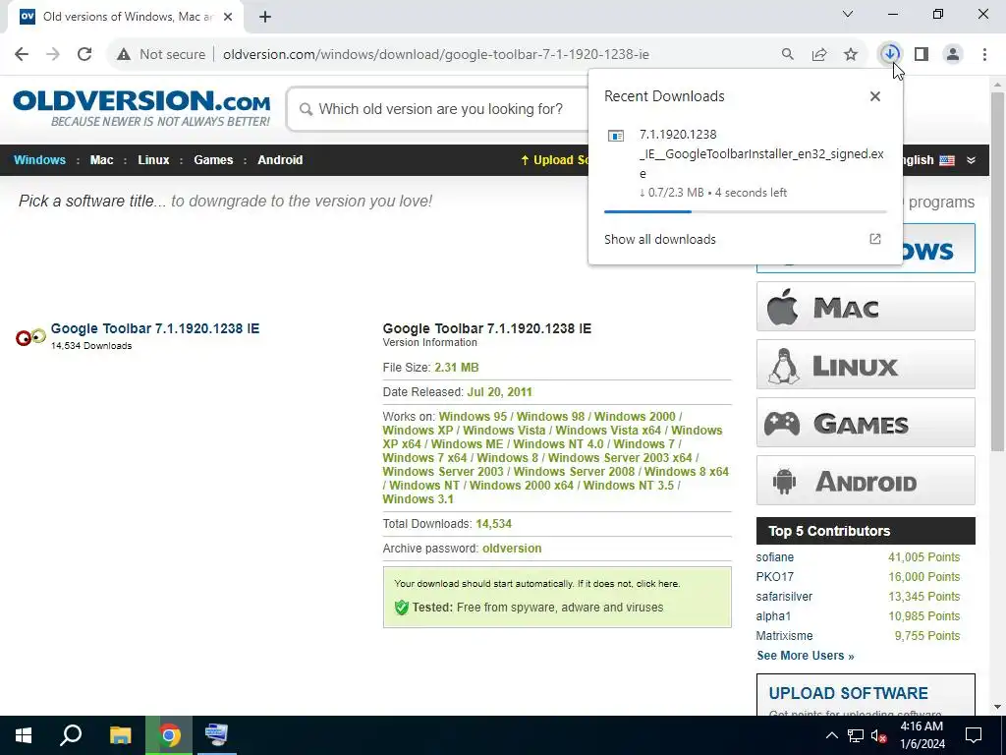The height and width of the screenshot is (755, 1006).
Task: Toggle the Chrome downloads bubble icon
Action: pos(890,54)
